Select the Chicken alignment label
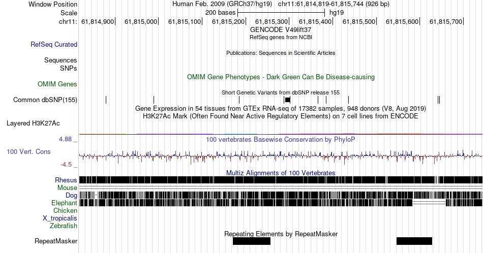 65,210
